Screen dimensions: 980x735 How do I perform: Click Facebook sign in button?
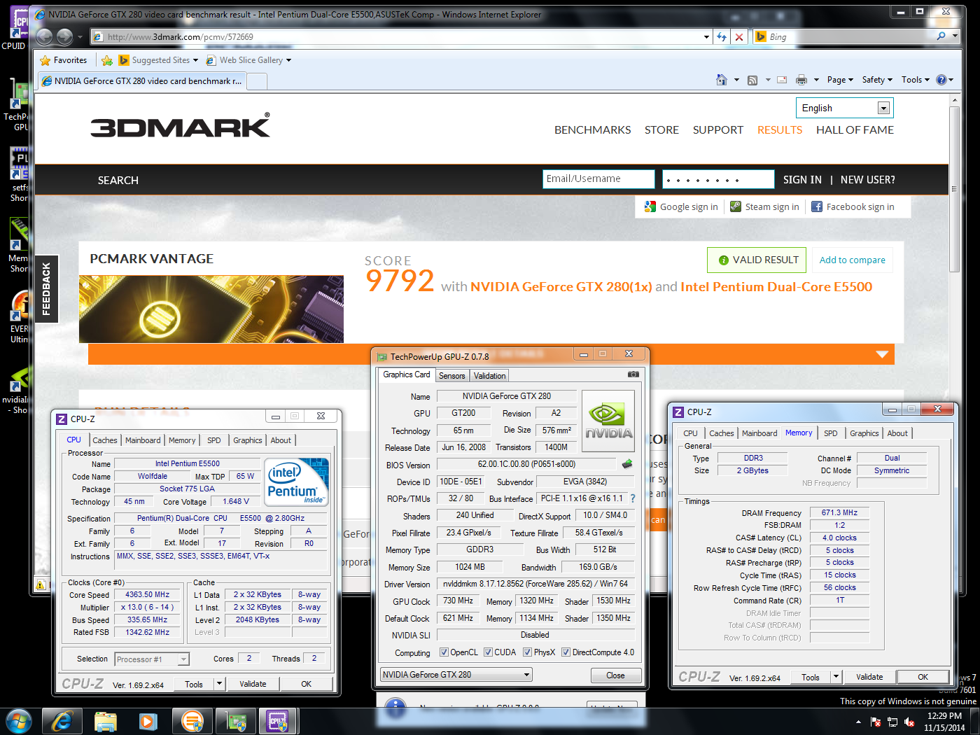coord(853,206)
